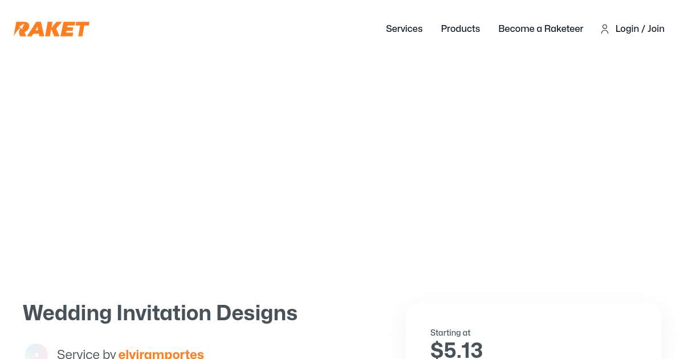The image size is (684, 359).
Task: Click the word Login in the header
Action: coord(627,29)
